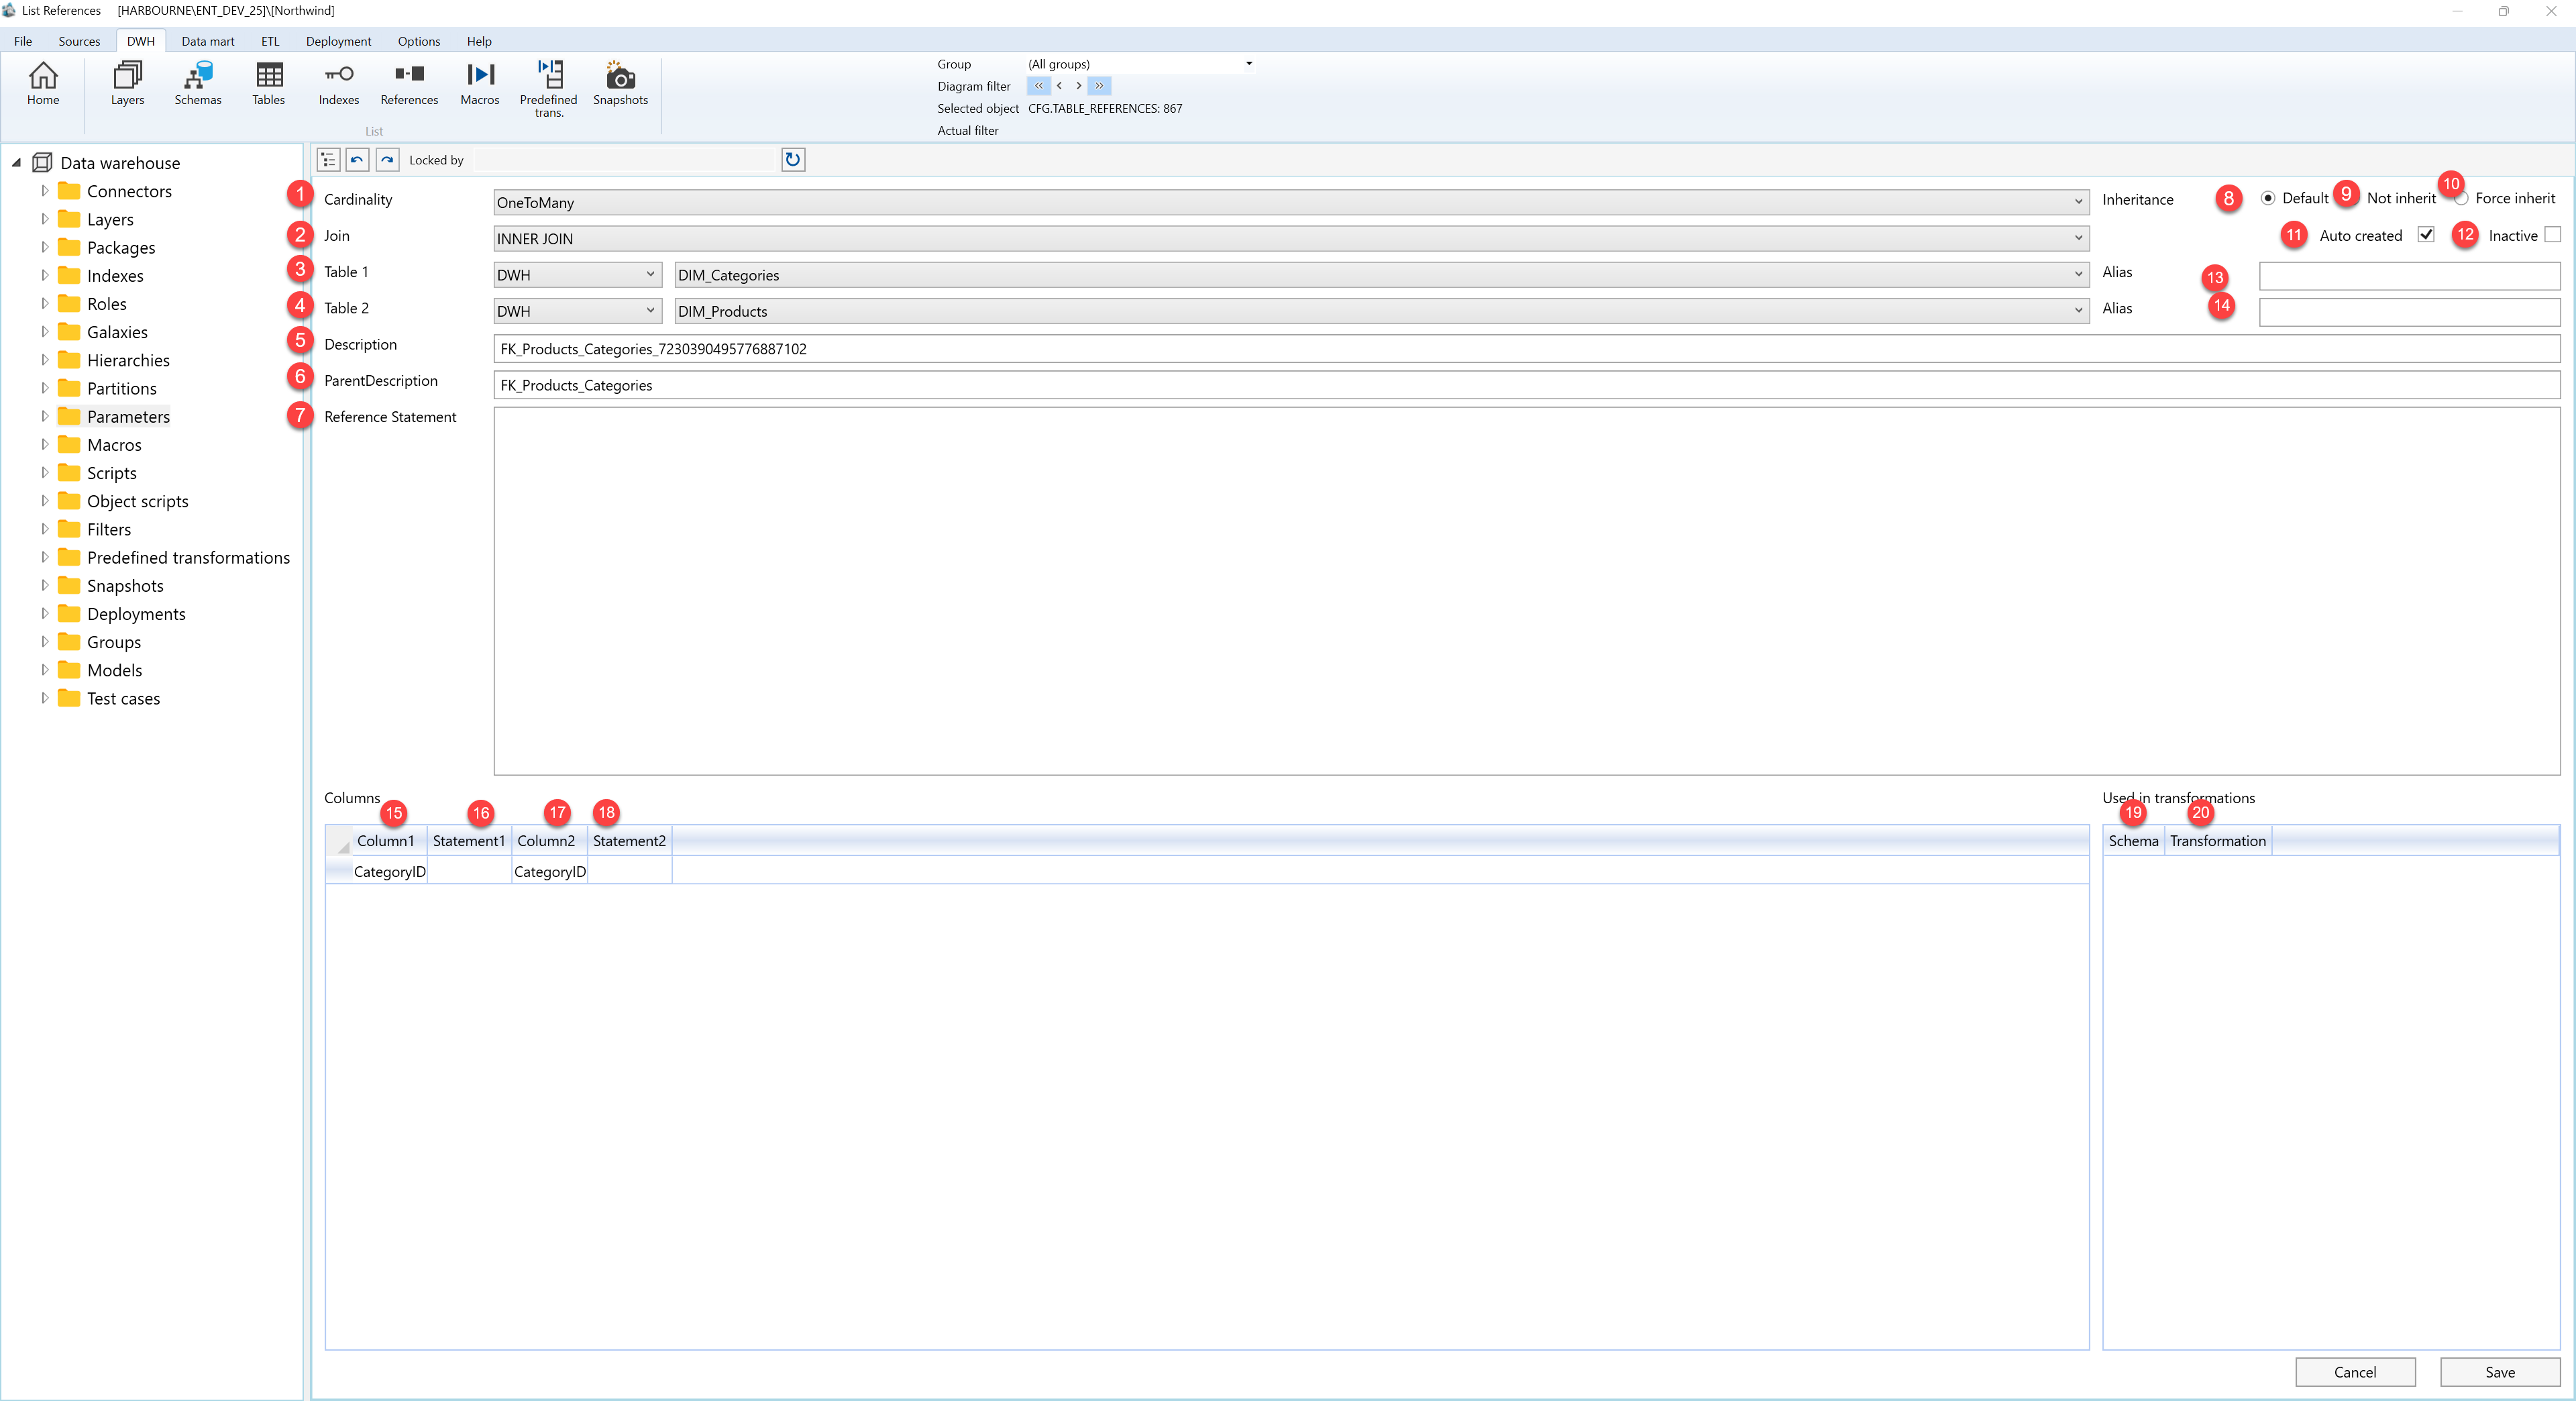Toggle the Inactive checkbox
The height and width of the screenshot is (1401, 2576).
[x=2553, y=235]
